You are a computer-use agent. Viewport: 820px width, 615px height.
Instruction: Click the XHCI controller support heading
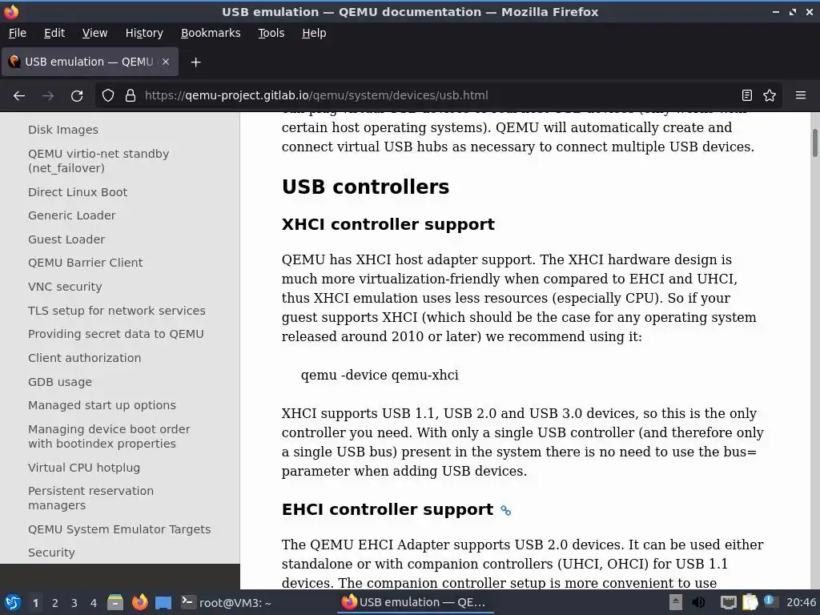[x=388, y=224]
